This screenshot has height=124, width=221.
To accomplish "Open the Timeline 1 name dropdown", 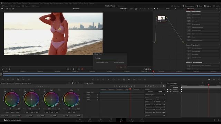I will tap(76, 9).
